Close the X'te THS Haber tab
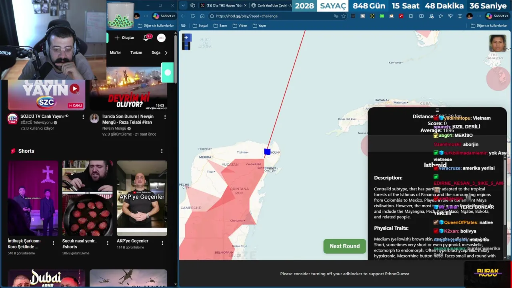Viewport: 512px width, 288px height. [x=245, y=6]
